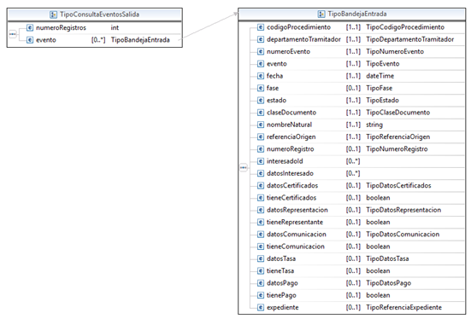Click the element icon beside evento TipoEvento
Image resolution: width=471 pixels, height=319 pixels.
[261, 64]
